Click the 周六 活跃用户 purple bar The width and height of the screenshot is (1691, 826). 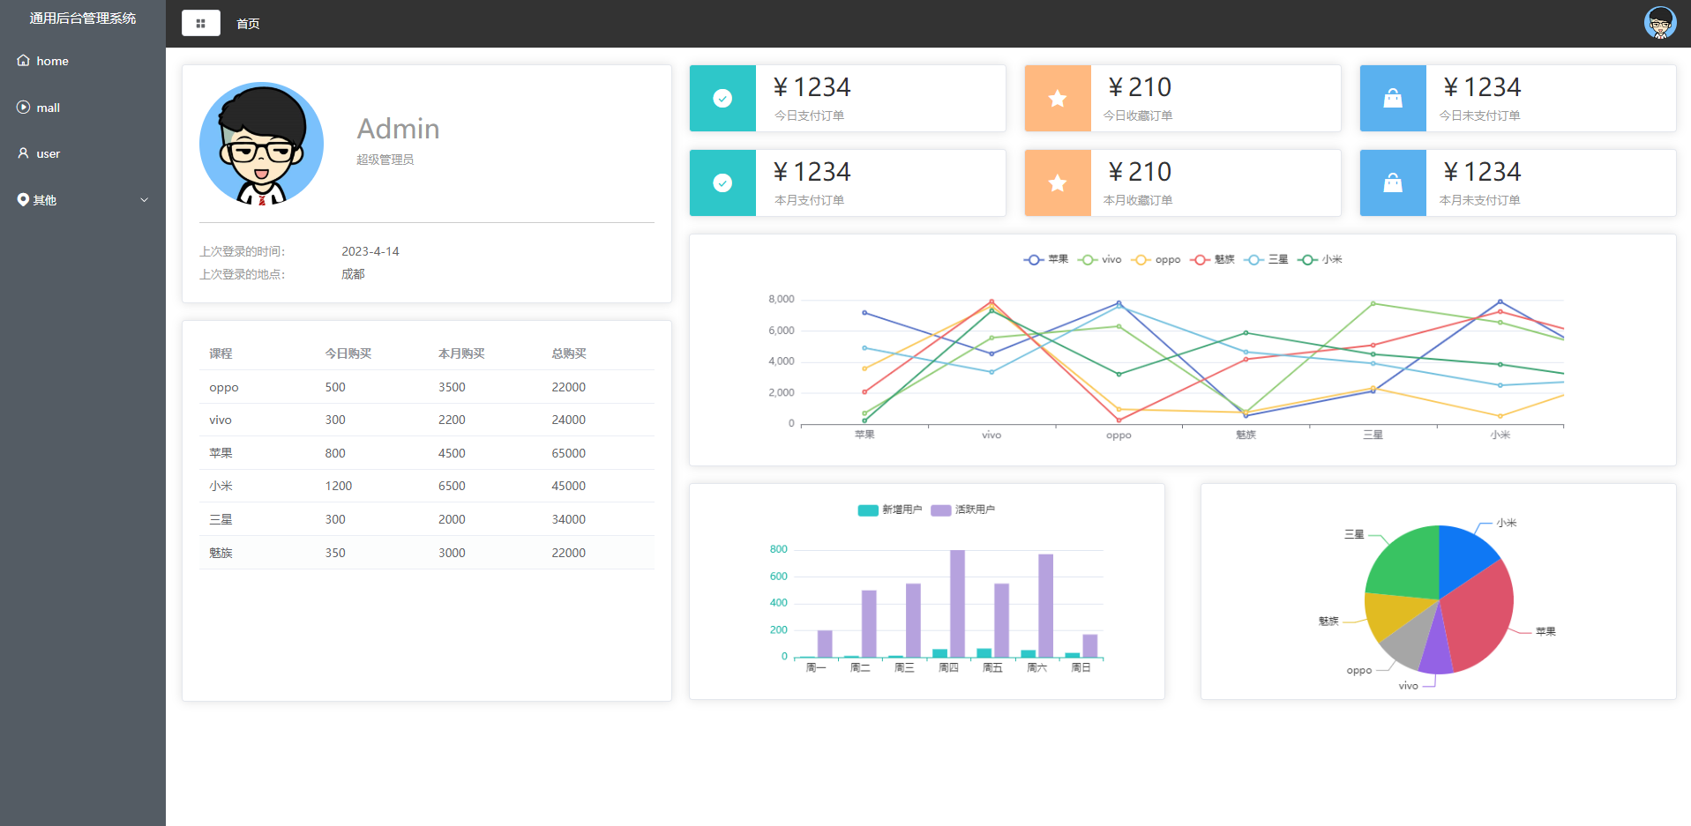click(1045, 606)
